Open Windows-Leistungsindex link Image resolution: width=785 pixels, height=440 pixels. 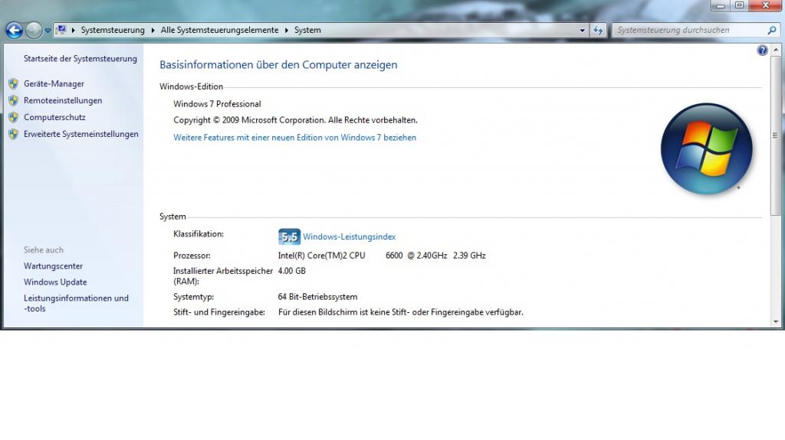(x=349, y=237)
